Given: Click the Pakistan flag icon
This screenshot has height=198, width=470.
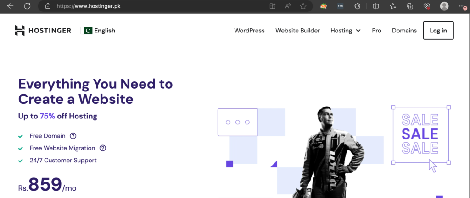Looking at the screenshot, I should tap(86, 31).
